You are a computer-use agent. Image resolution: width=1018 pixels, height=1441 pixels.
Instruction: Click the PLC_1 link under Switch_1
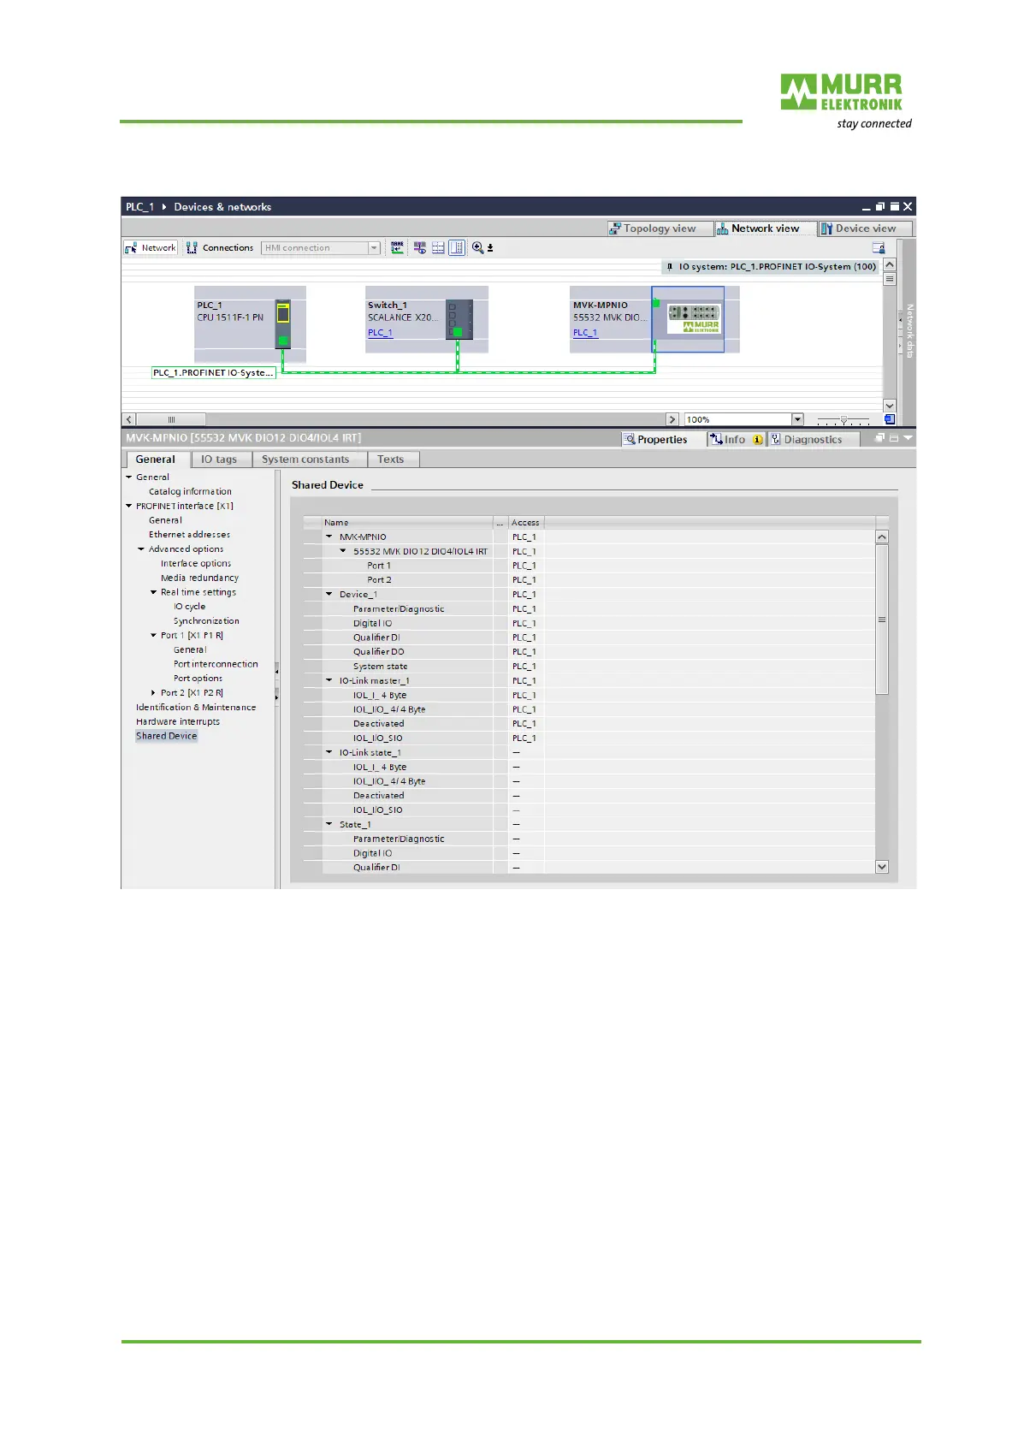pyautogui.click(x=380, y=333)
